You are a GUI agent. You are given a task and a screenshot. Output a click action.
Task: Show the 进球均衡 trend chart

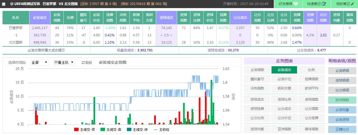[x=257, y=129]
